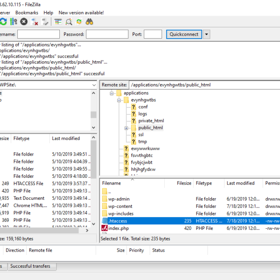This screenshot has width=280, height=280.
Task: Focus the Port input field
Action: point(153,34)
